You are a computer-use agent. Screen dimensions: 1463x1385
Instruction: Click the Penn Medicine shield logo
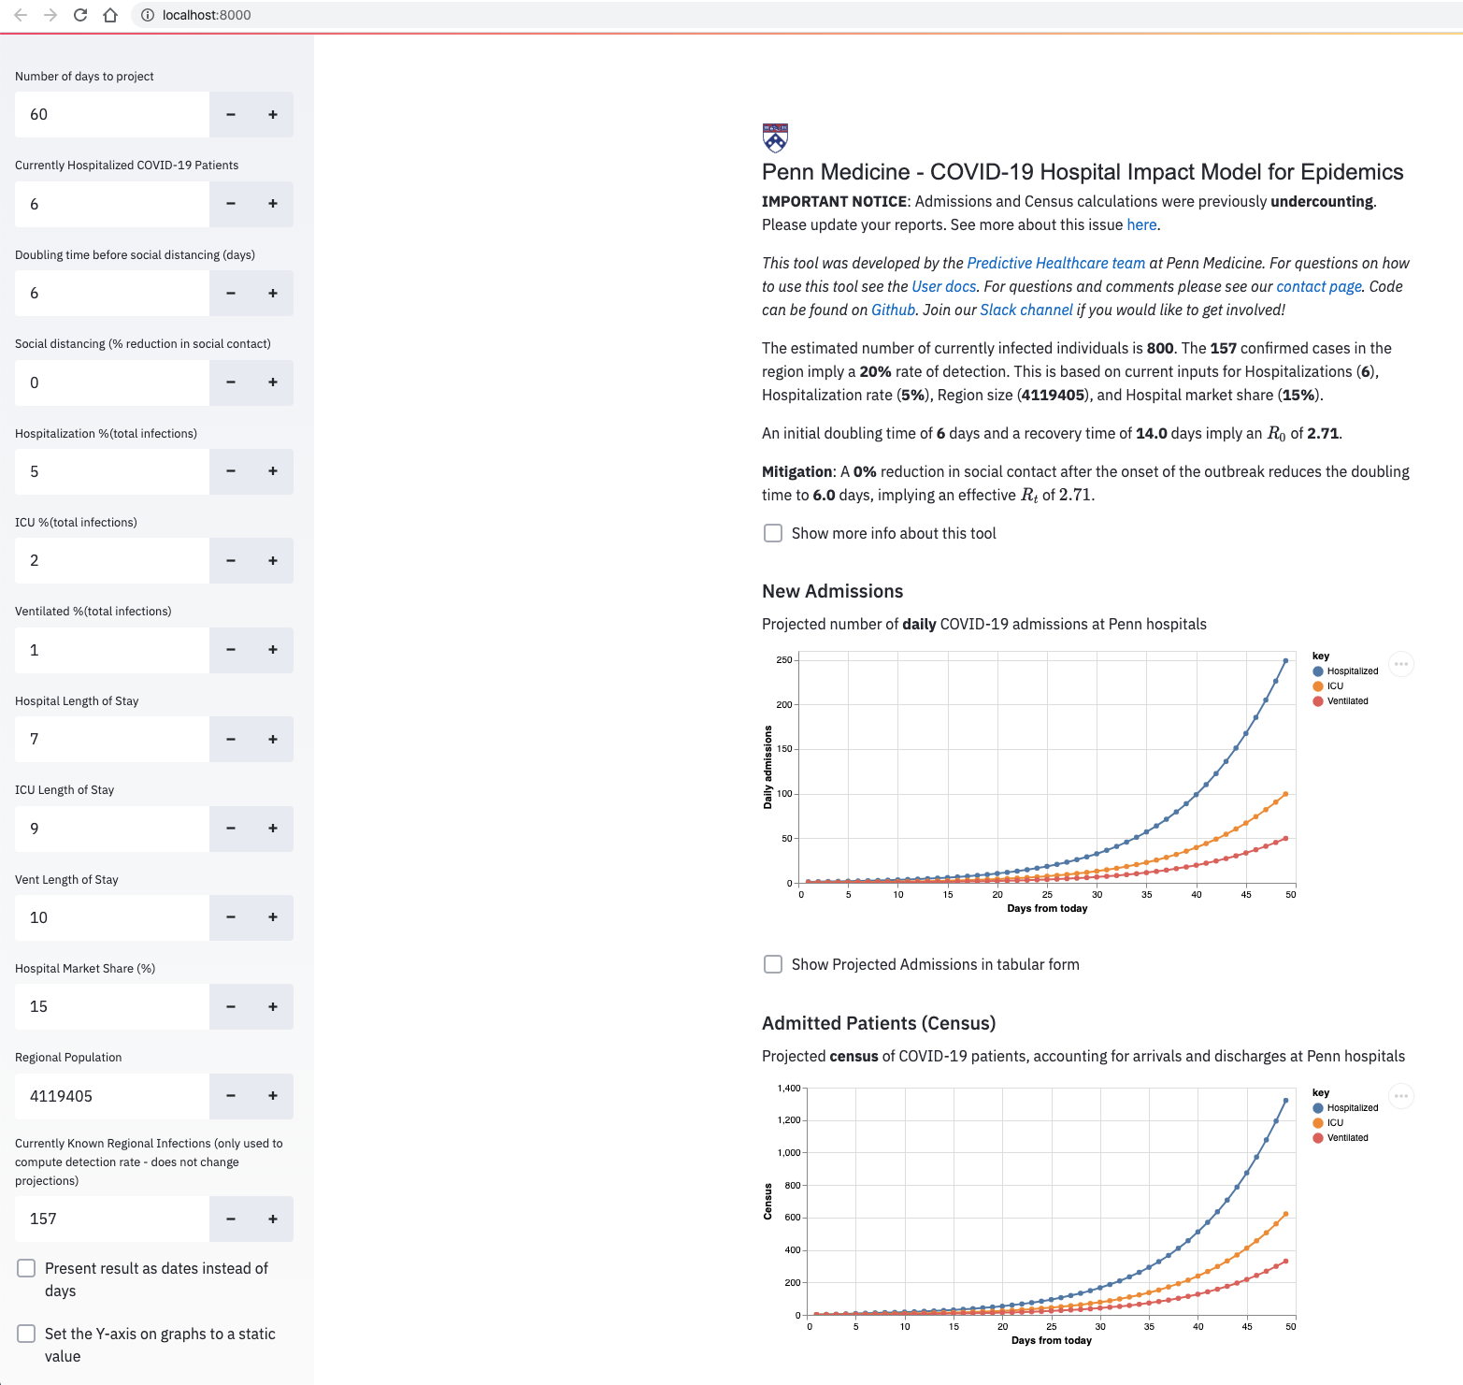(775, 137)
